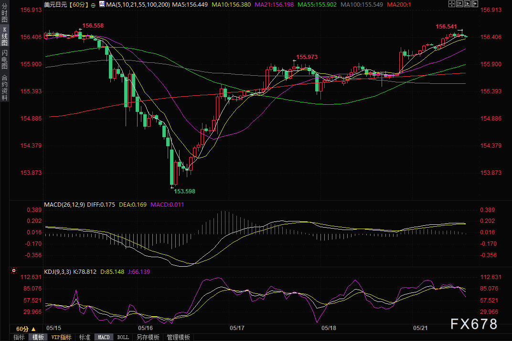512x341 pixels.
Task: Click the MACD(26,12,9) indicator label
Action: (x=64, y=204)
